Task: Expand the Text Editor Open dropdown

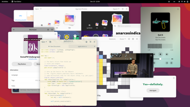Action: click(44, 42)
